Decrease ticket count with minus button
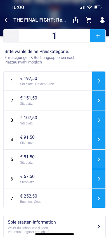Viewport: 109px width, 237px height. pyautogui.click(x=11, y=36)
